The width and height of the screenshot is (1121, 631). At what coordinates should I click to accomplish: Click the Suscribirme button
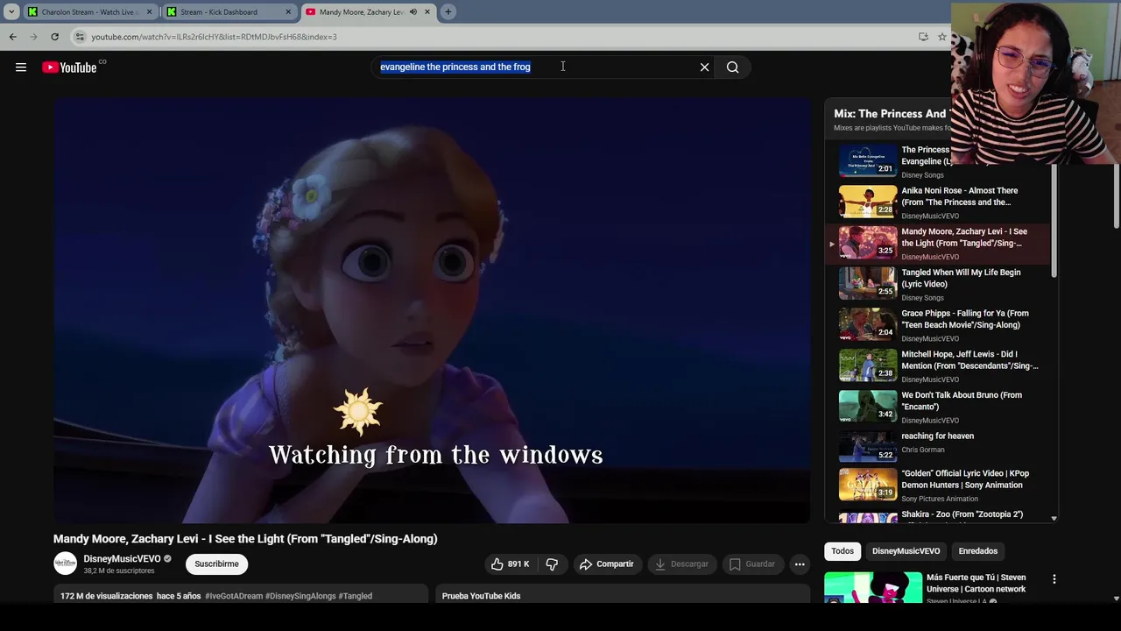[x=216, y=564]
